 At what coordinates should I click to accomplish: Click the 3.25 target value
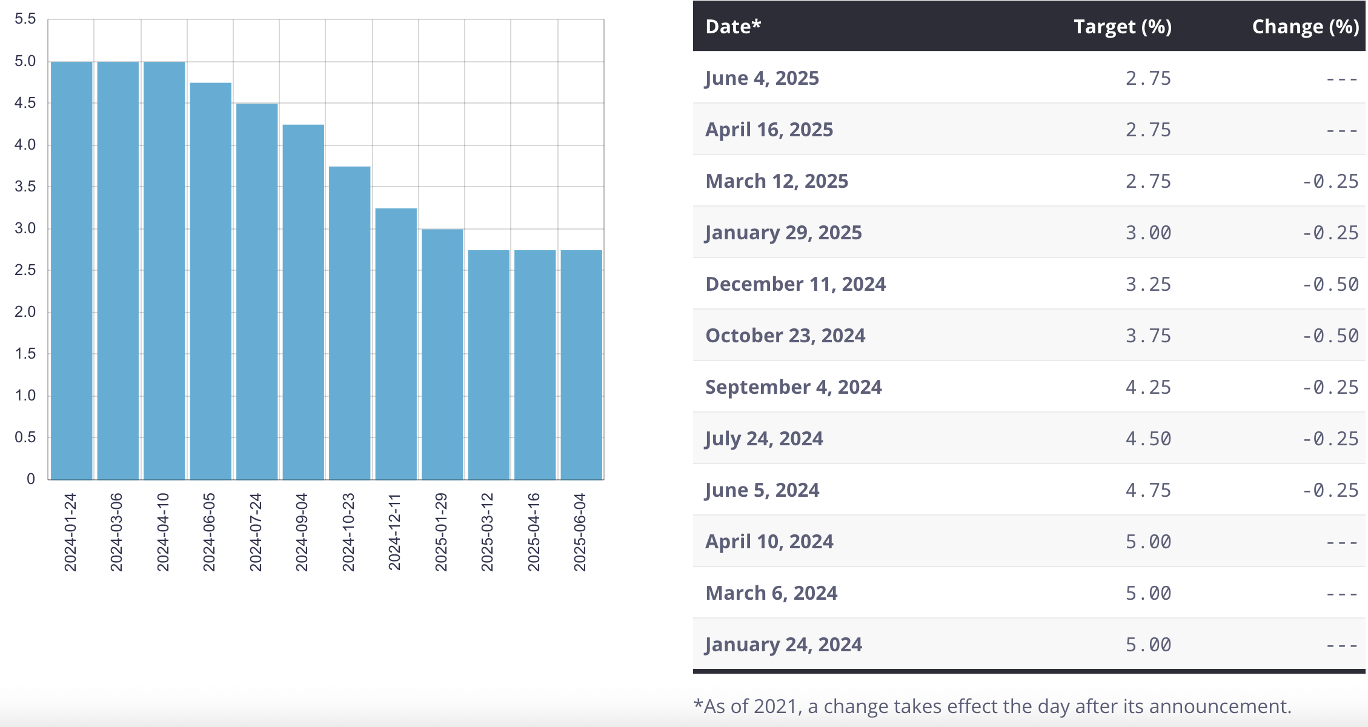1148,284
